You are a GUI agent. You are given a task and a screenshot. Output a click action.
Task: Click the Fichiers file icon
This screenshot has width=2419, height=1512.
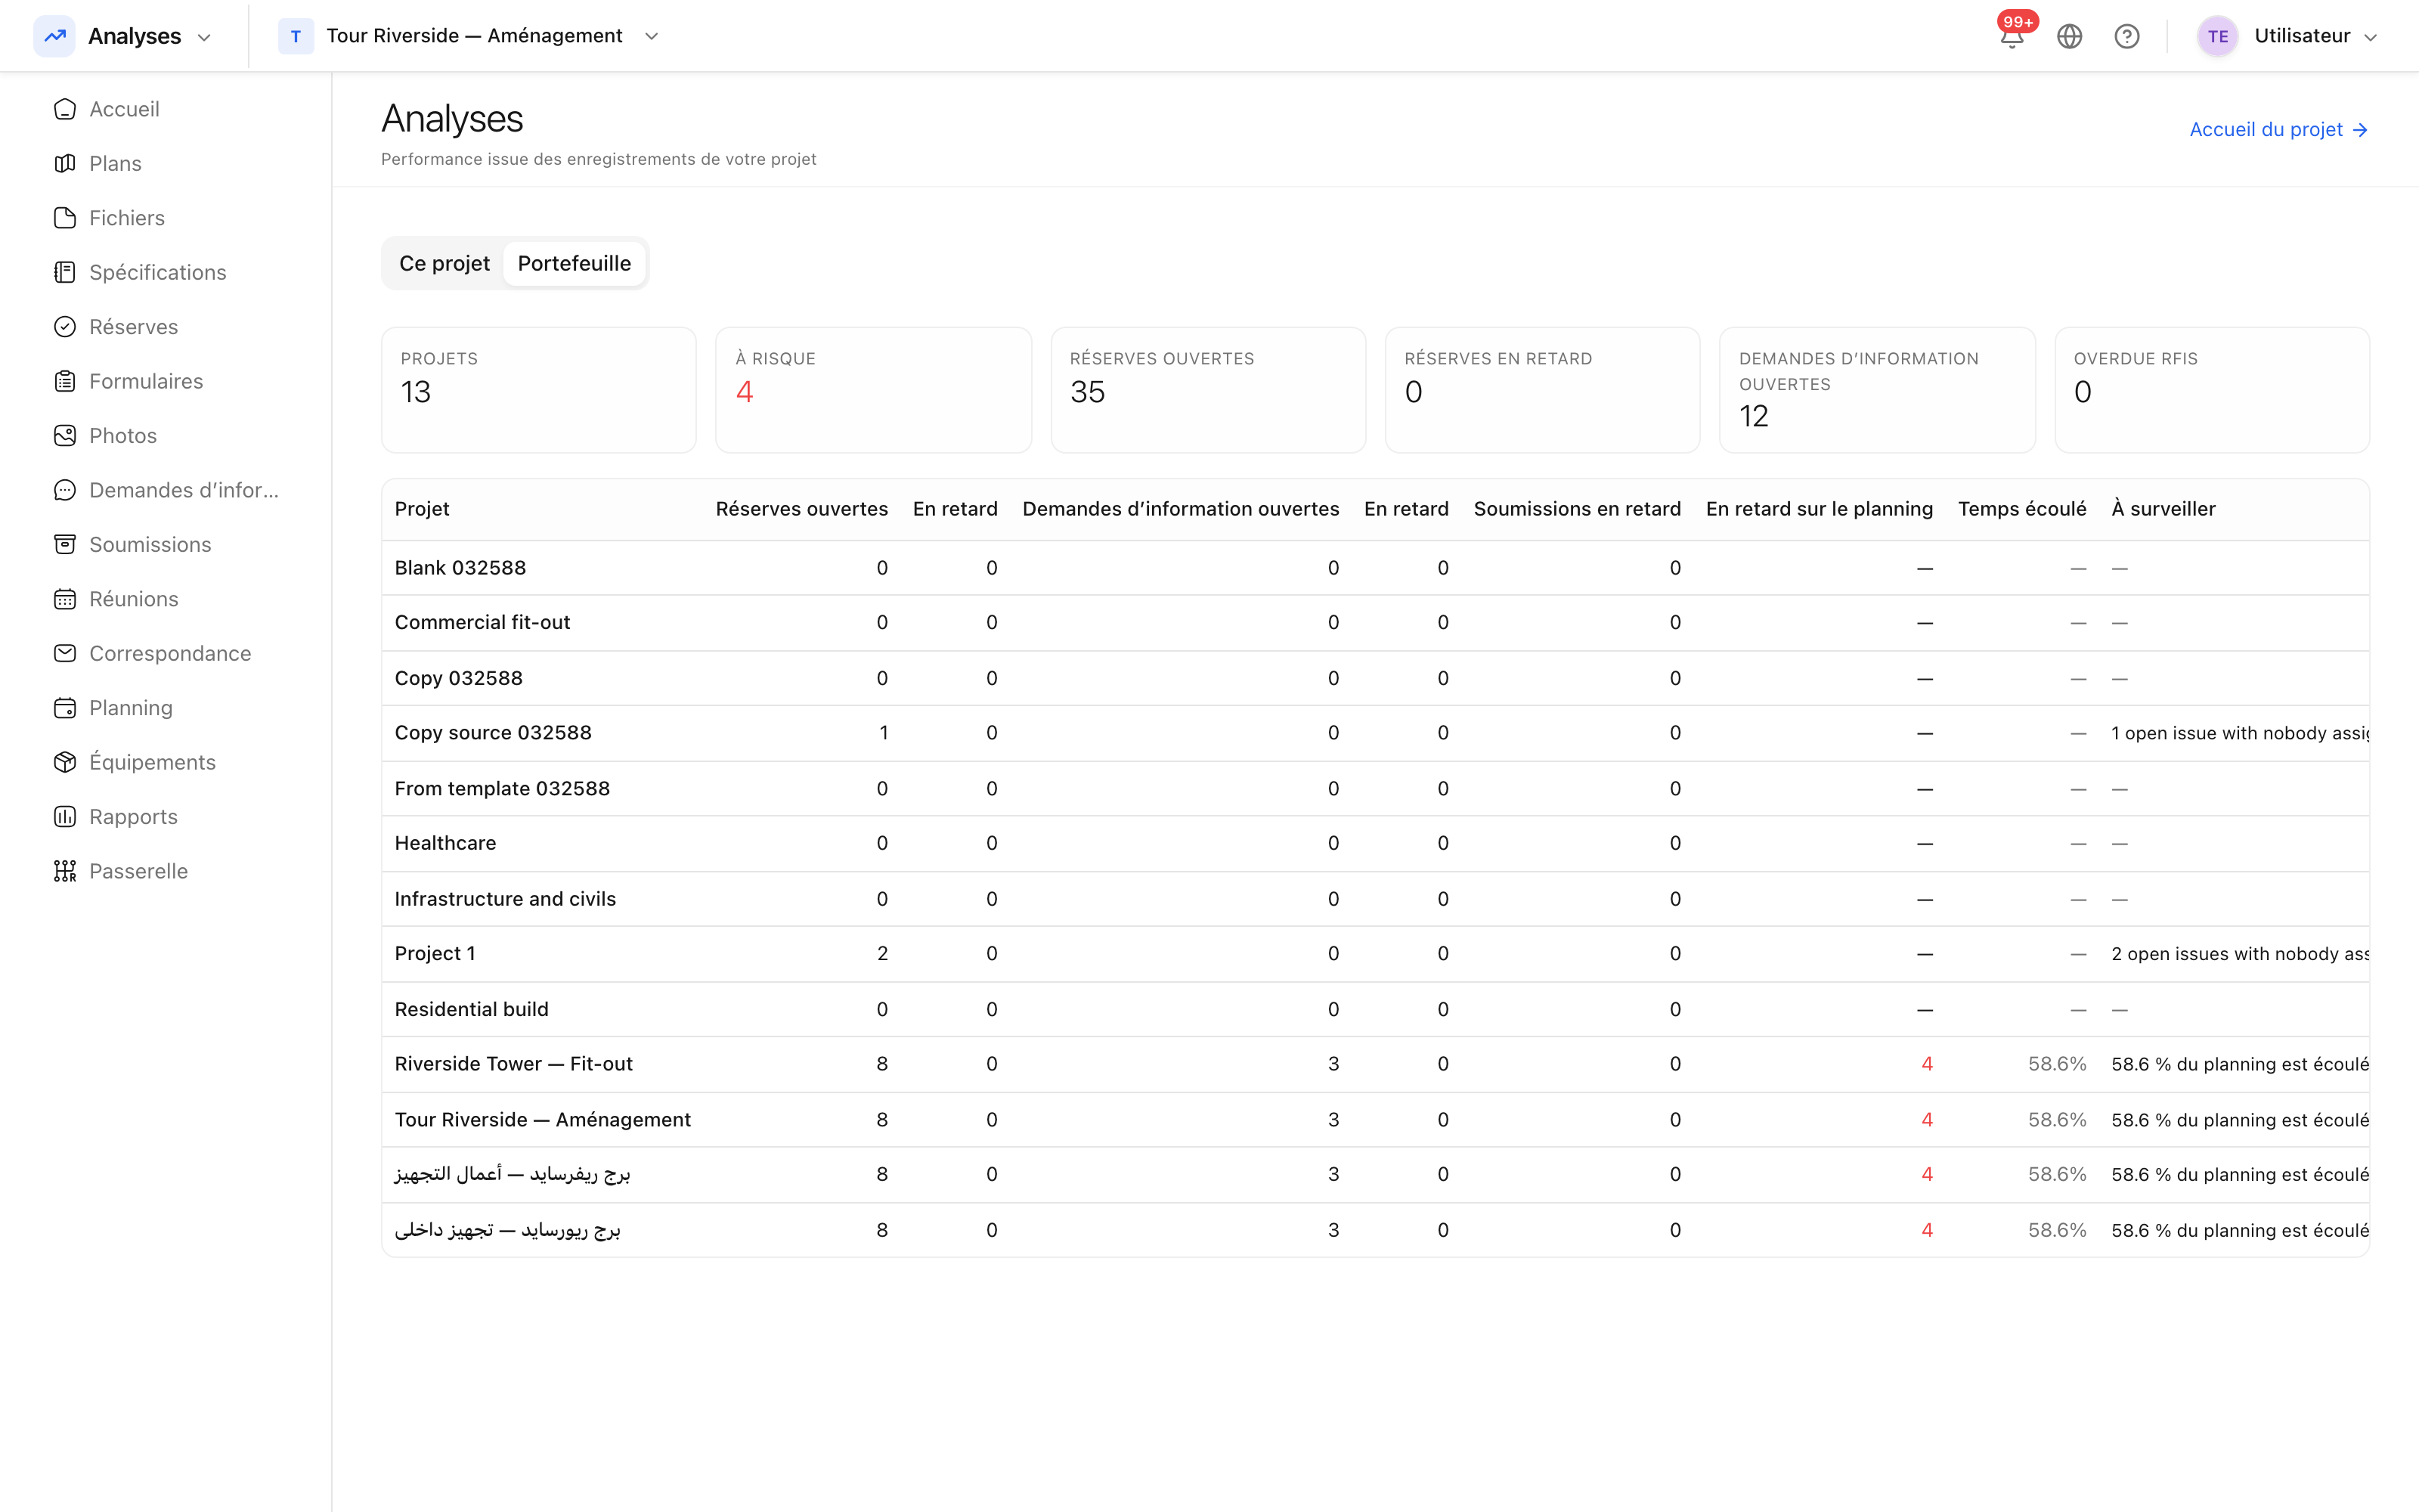pos(65,218)
